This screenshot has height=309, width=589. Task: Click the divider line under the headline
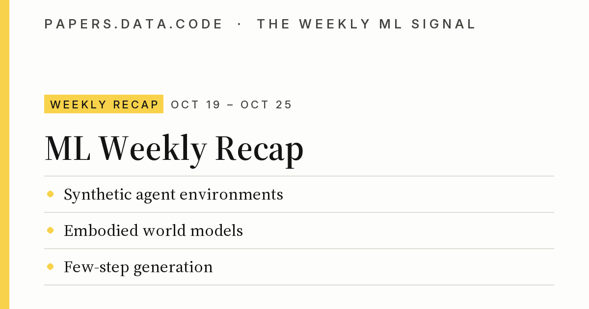(x=299, y=176)
